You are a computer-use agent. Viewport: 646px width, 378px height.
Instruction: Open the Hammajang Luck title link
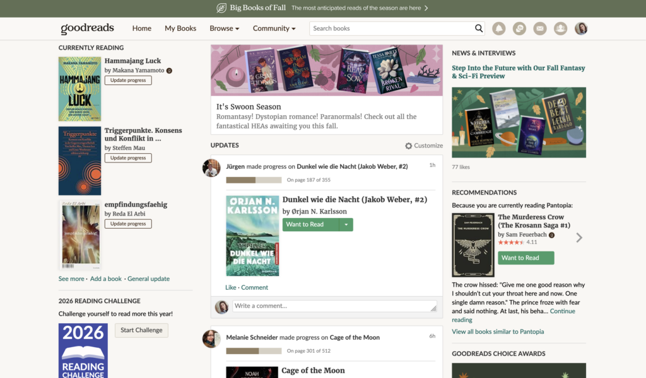132,61
